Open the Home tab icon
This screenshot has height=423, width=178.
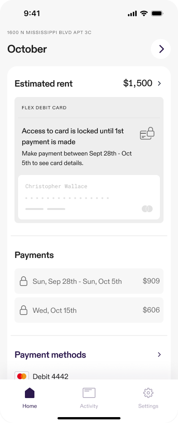click(x=30, y=393)
